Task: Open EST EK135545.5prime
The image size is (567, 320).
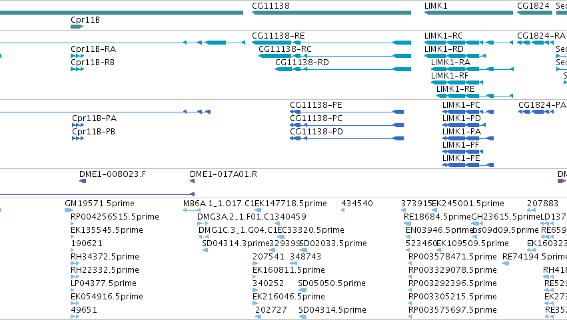Action: click(x=107, y=230)
